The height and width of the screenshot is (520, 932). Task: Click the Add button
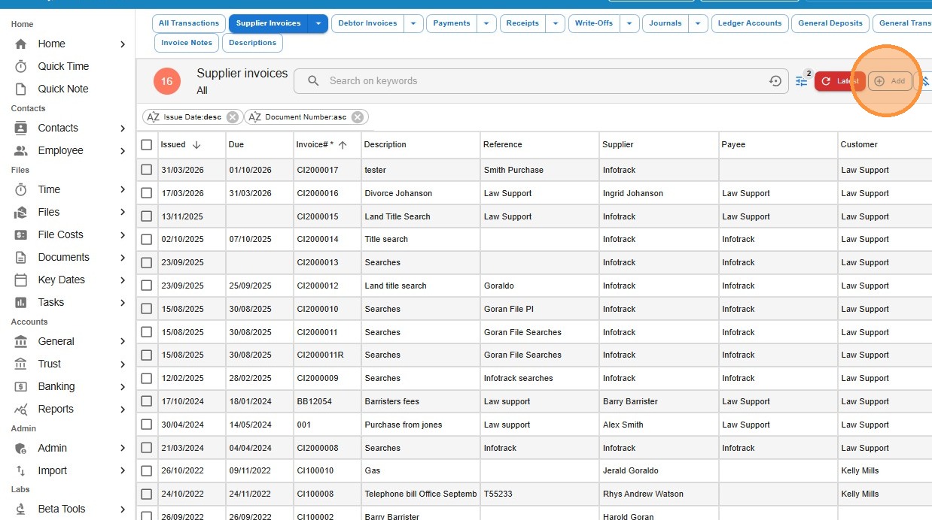click(890, 81)
